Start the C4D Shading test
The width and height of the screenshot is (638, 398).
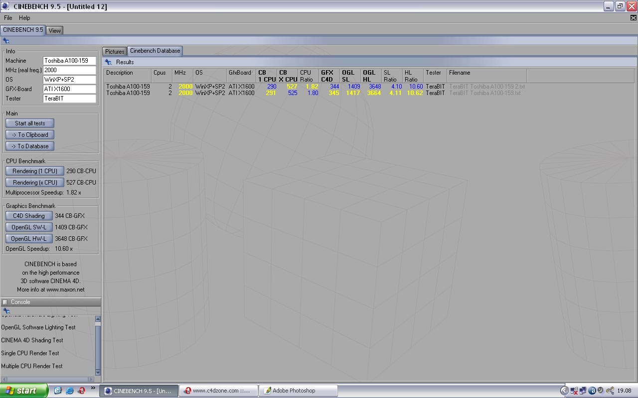click(x=29, y=216)
